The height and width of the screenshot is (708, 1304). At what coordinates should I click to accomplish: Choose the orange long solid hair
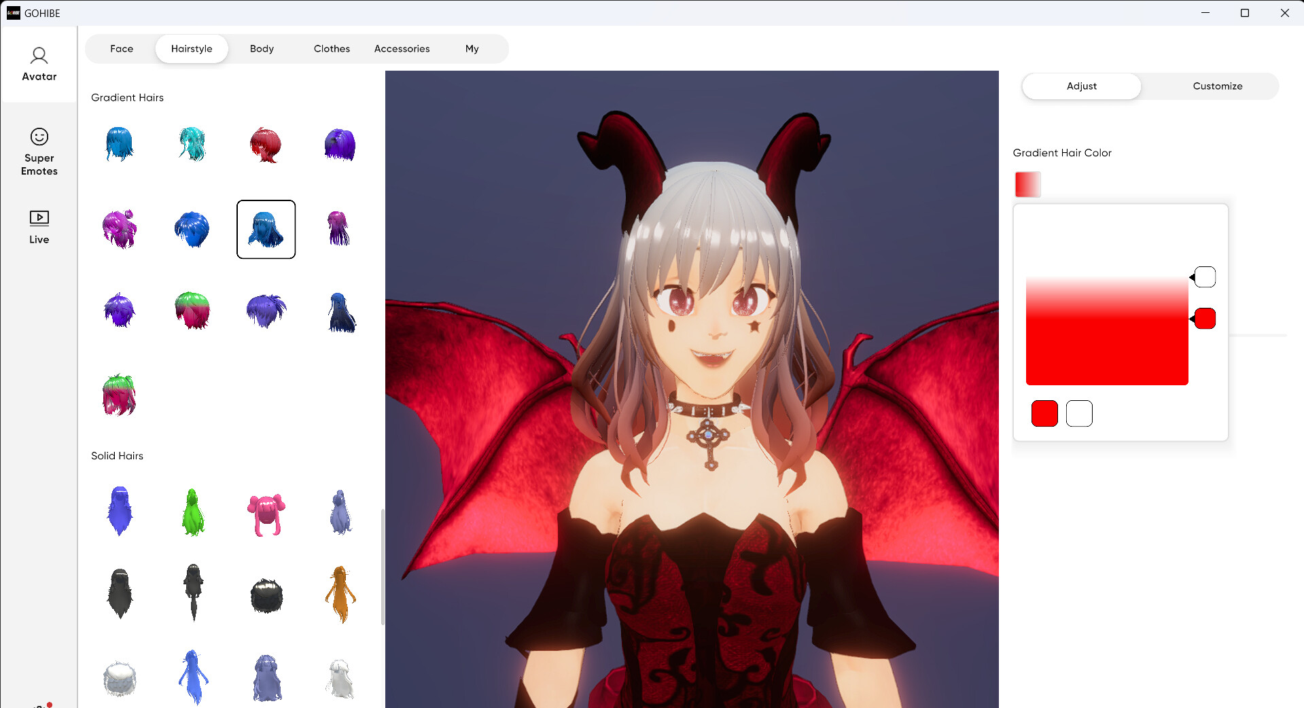click(340, 595)
